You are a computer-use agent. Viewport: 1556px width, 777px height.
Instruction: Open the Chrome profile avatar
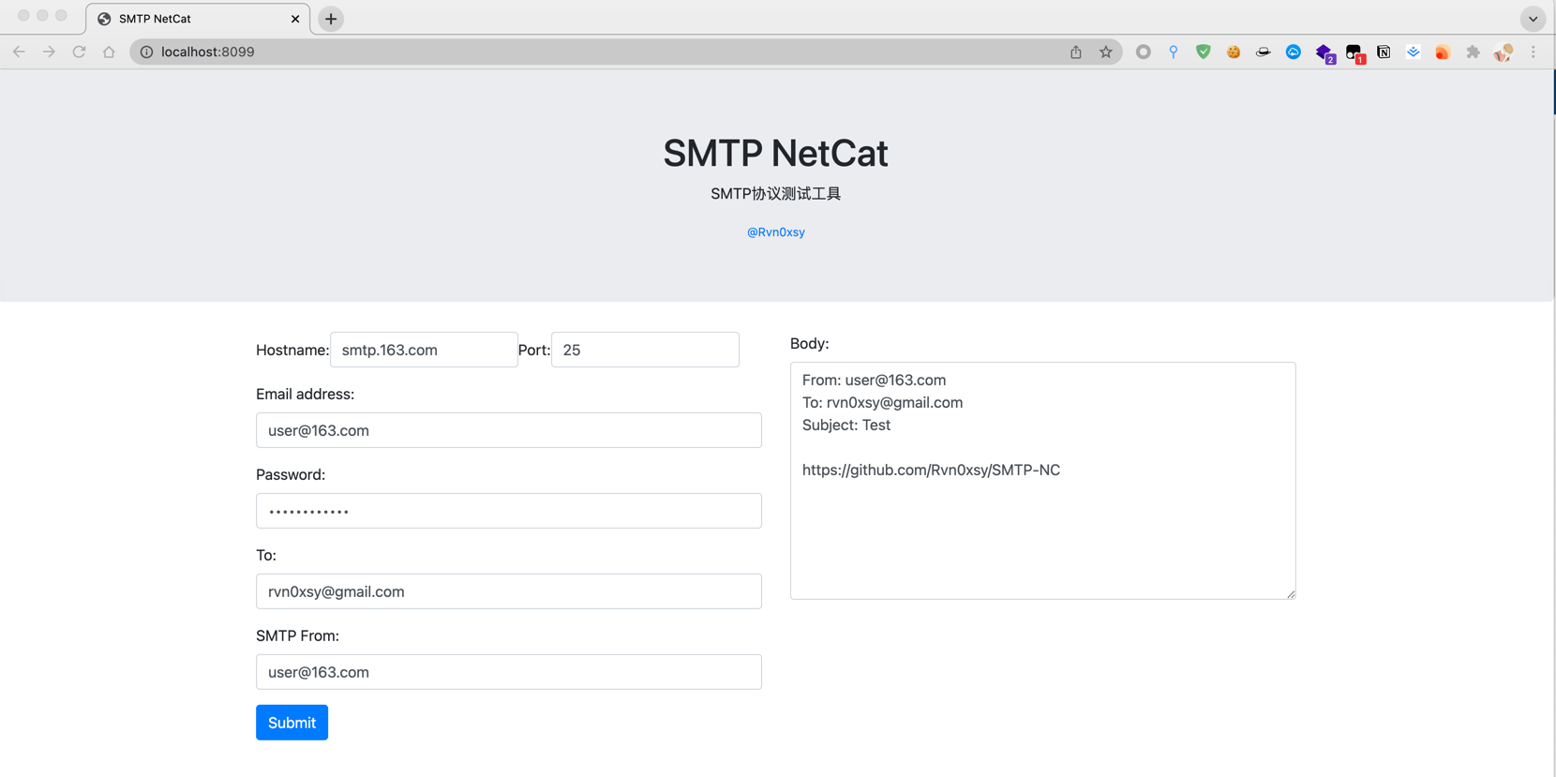[x=1503, y=52]
